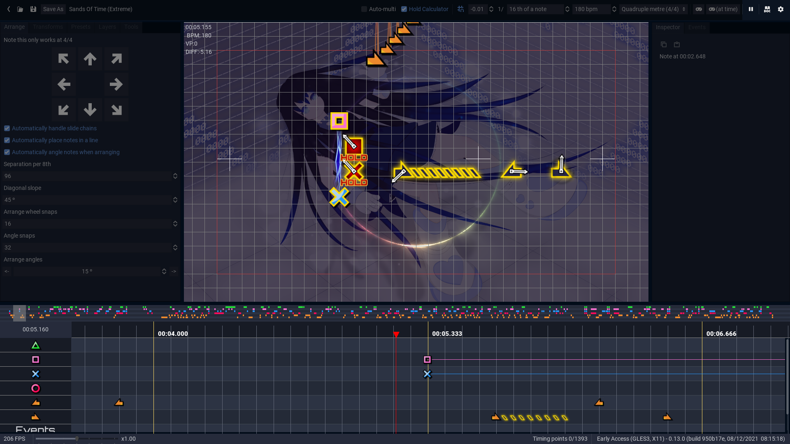
Task: Switch to the Layers tab
Action: (x=107, y=27)
